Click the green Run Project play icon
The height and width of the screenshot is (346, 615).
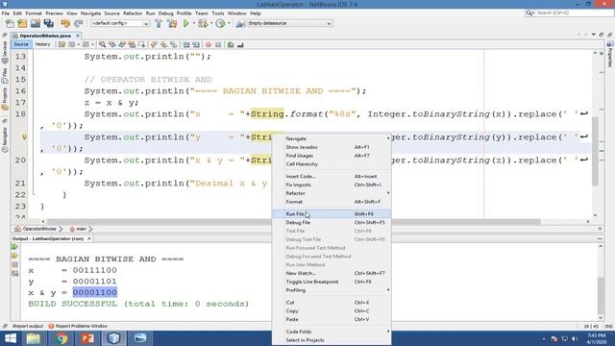[186, 23]
